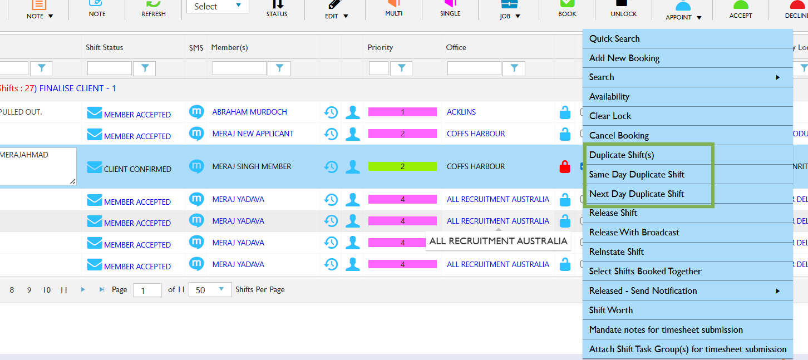The image size is (808, 360).
Task: Click filter icon under Shift Status column
Action: pos(145,68)
